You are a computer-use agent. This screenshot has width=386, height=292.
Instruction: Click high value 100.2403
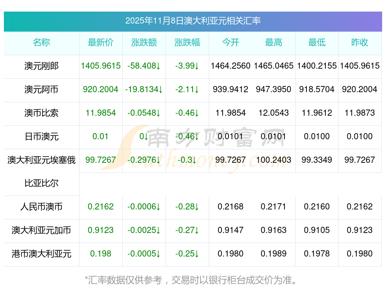[274, 160]
